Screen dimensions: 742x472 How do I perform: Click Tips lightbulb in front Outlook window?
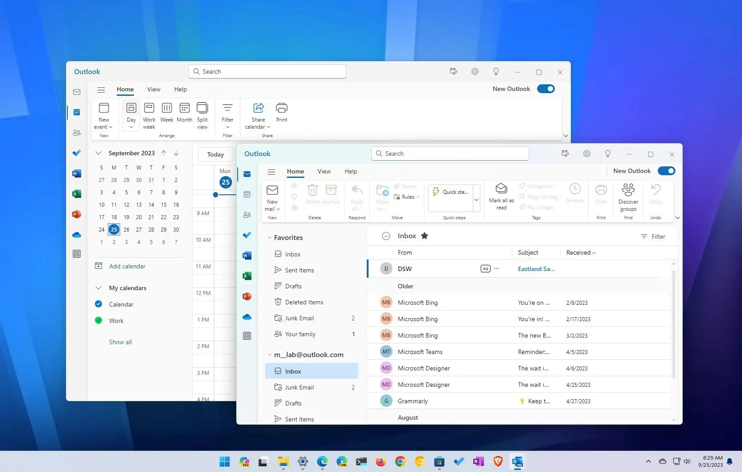pos(608,153)
